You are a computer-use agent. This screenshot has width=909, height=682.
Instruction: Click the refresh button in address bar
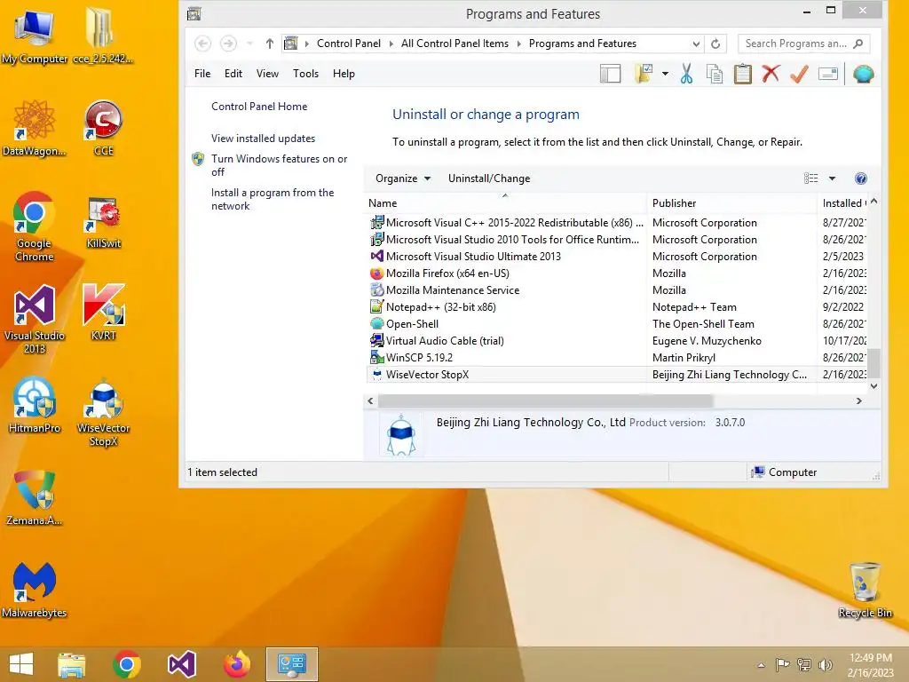pyautogui.click(x=715, y=44)
